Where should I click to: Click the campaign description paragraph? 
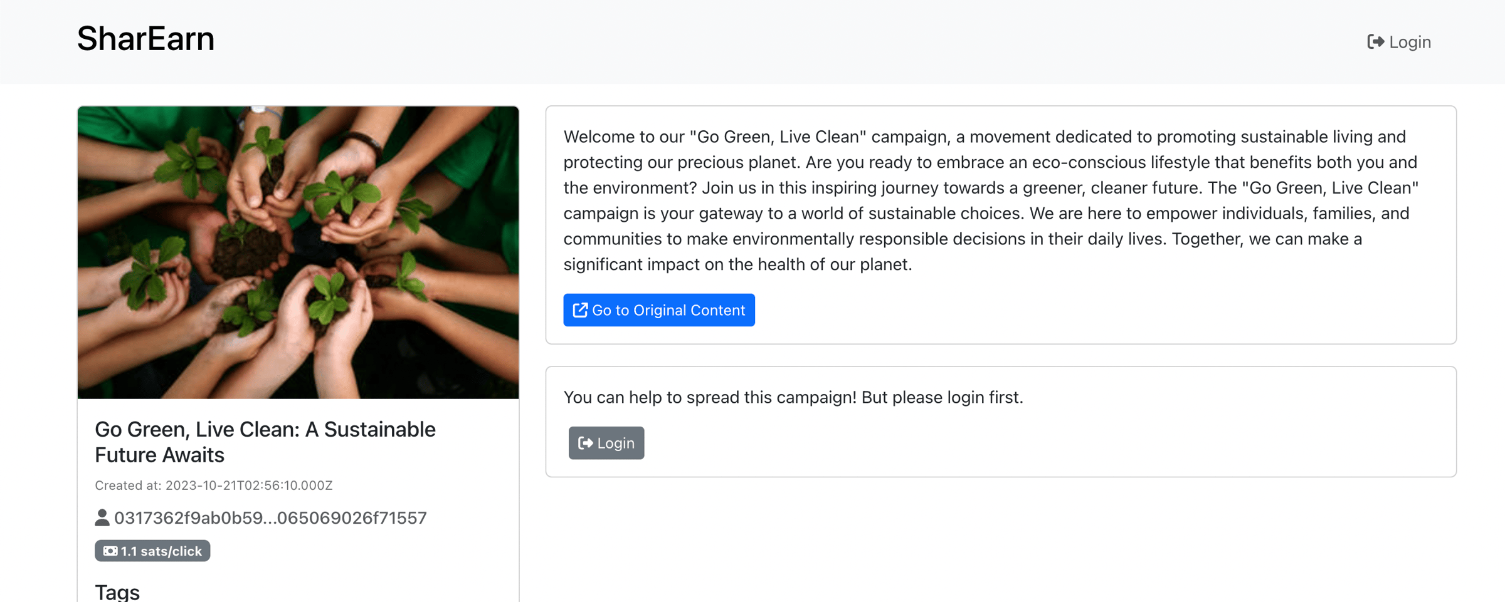pos(991,200)
